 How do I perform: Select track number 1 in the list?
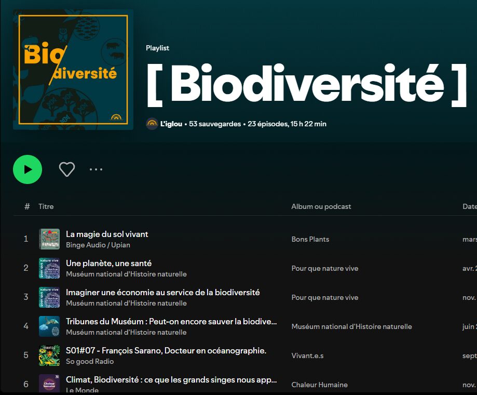[x=26, y=239]
